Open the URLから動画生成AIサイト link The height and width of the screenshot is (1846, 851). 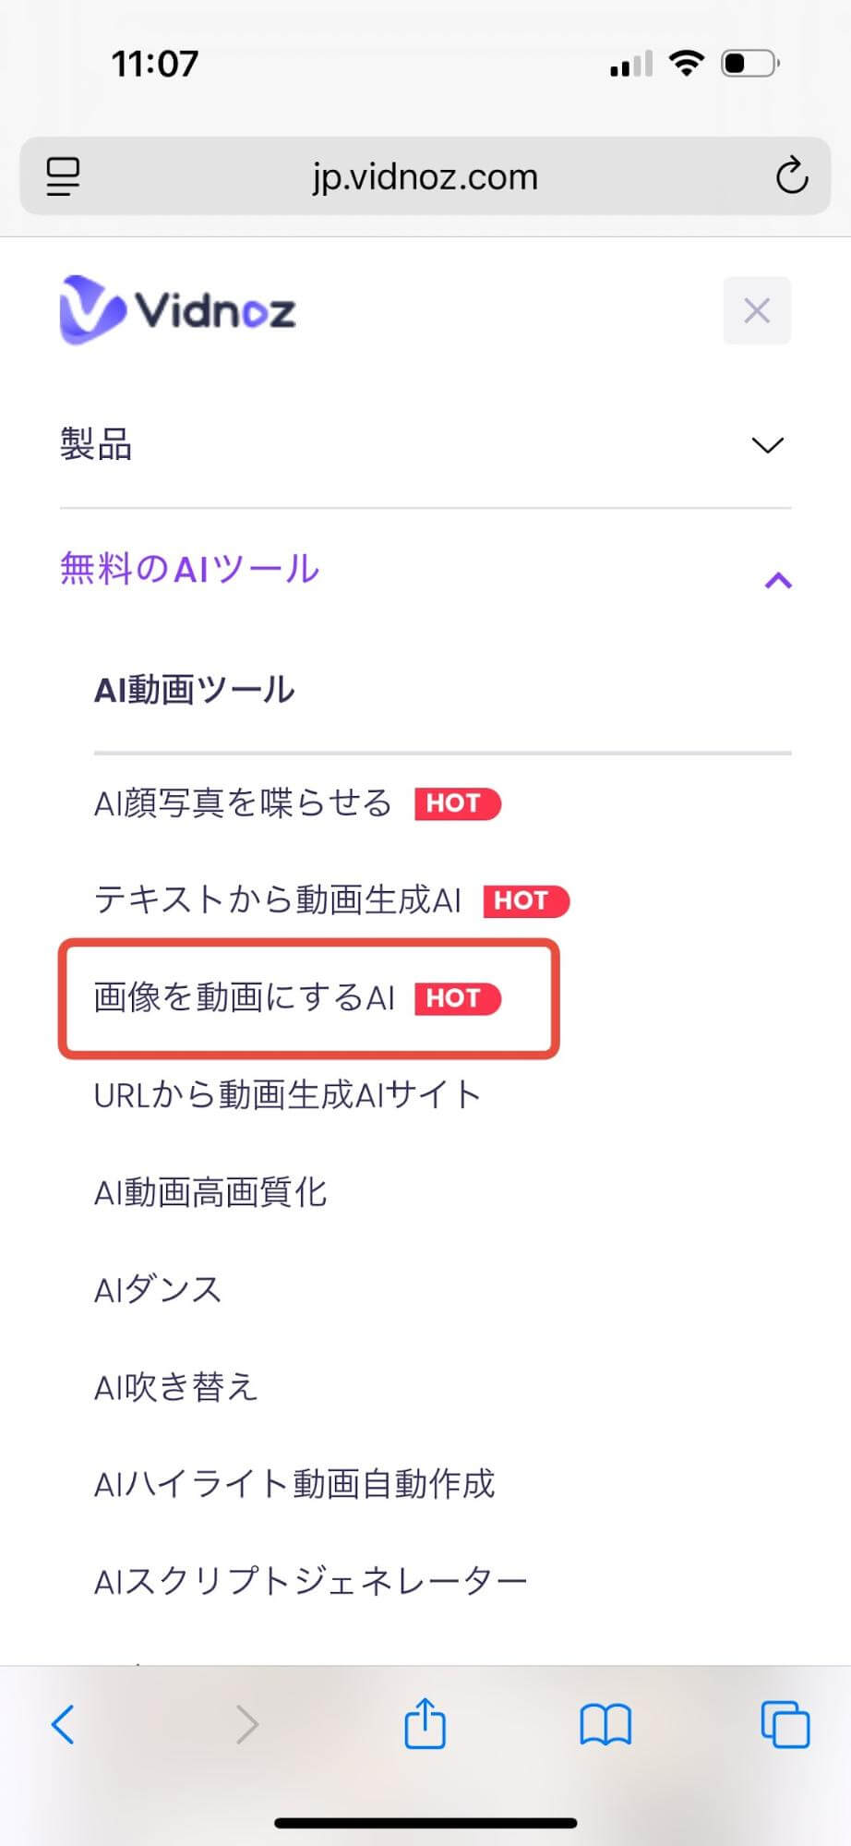(286, 1095)
